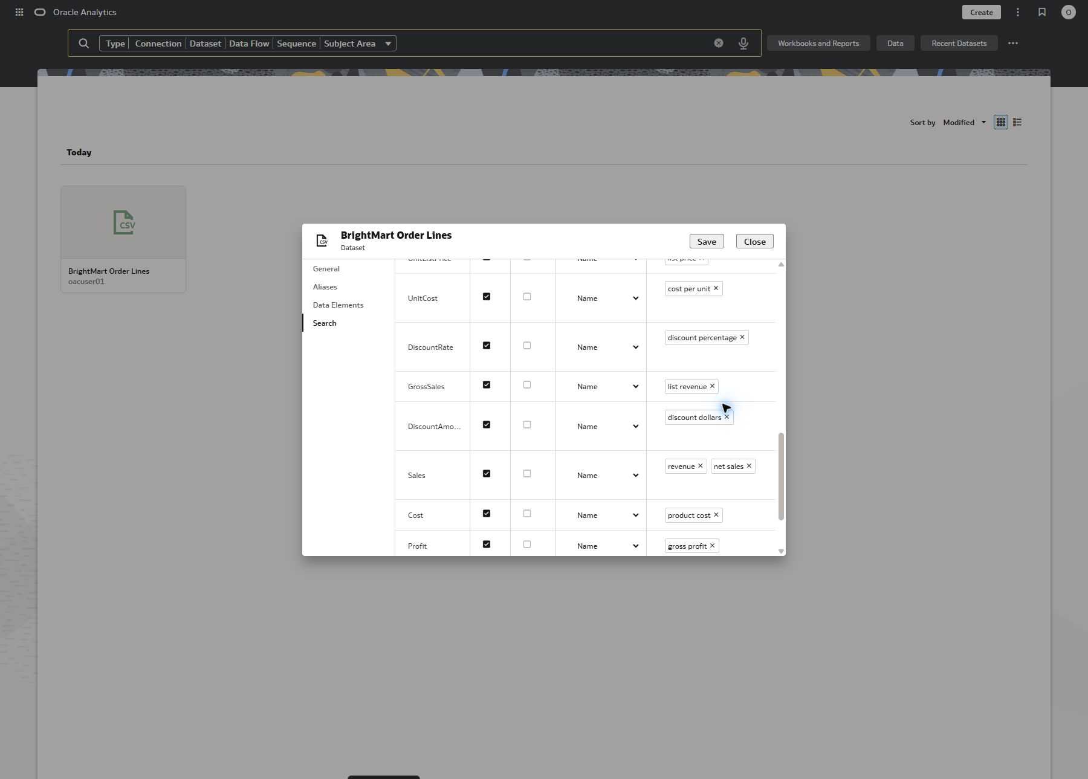Viewport: 1088px width, 779px height.
Task: Remove the 'net sales' synonym tag
Action: point(749,466)
